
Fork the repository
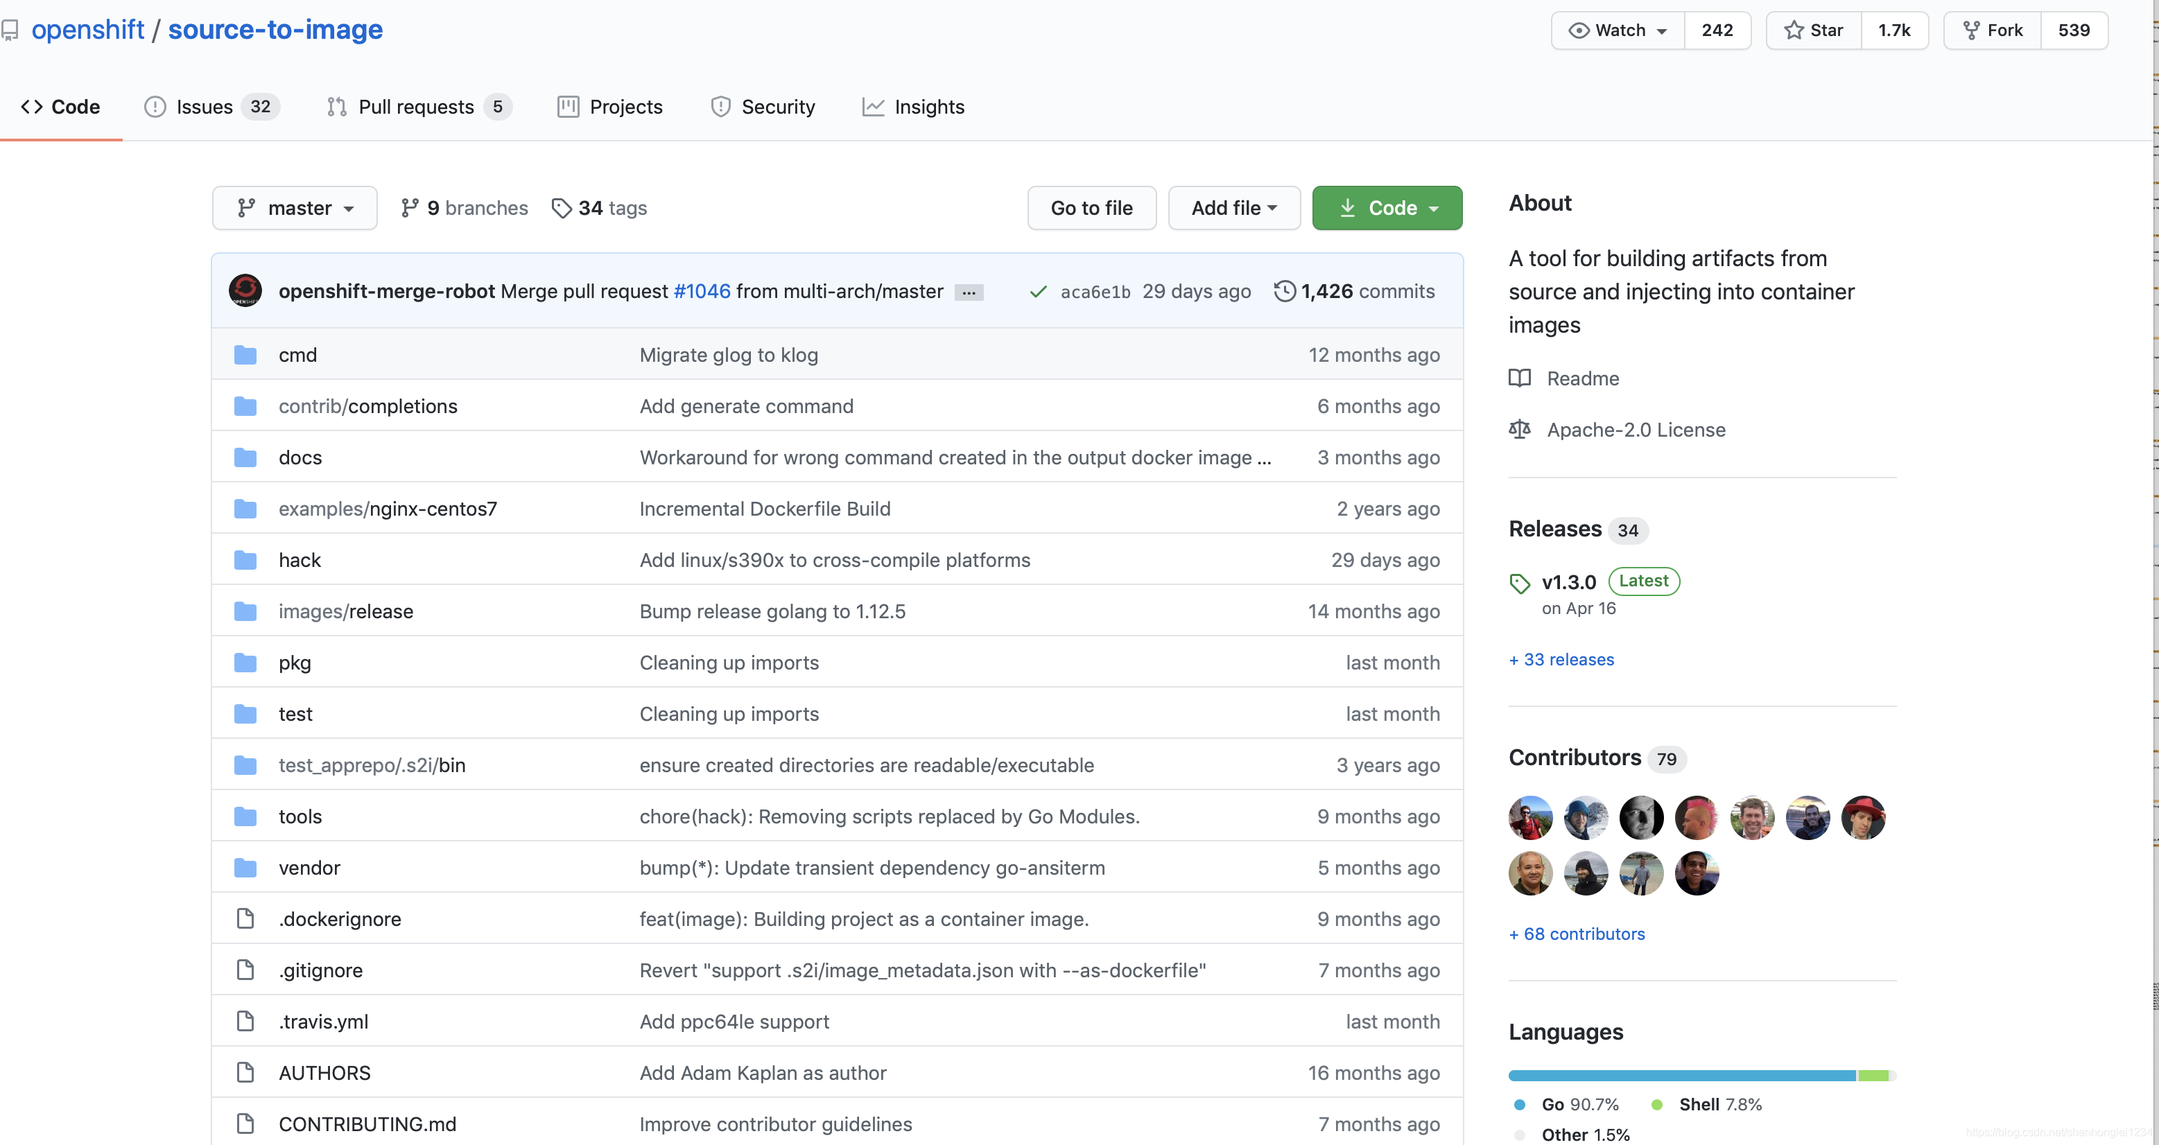pos(1992,30)
